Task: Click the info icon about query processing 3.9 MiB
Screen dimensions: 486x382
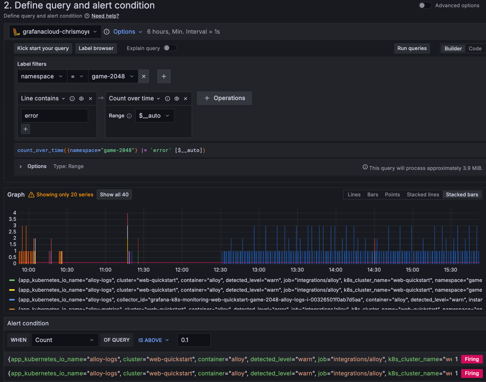Action: coord(365,167)
